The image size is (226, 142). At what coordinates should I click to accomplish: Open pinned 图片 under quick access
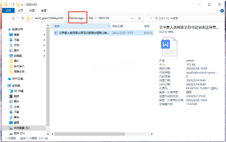(x=16, y=50)
